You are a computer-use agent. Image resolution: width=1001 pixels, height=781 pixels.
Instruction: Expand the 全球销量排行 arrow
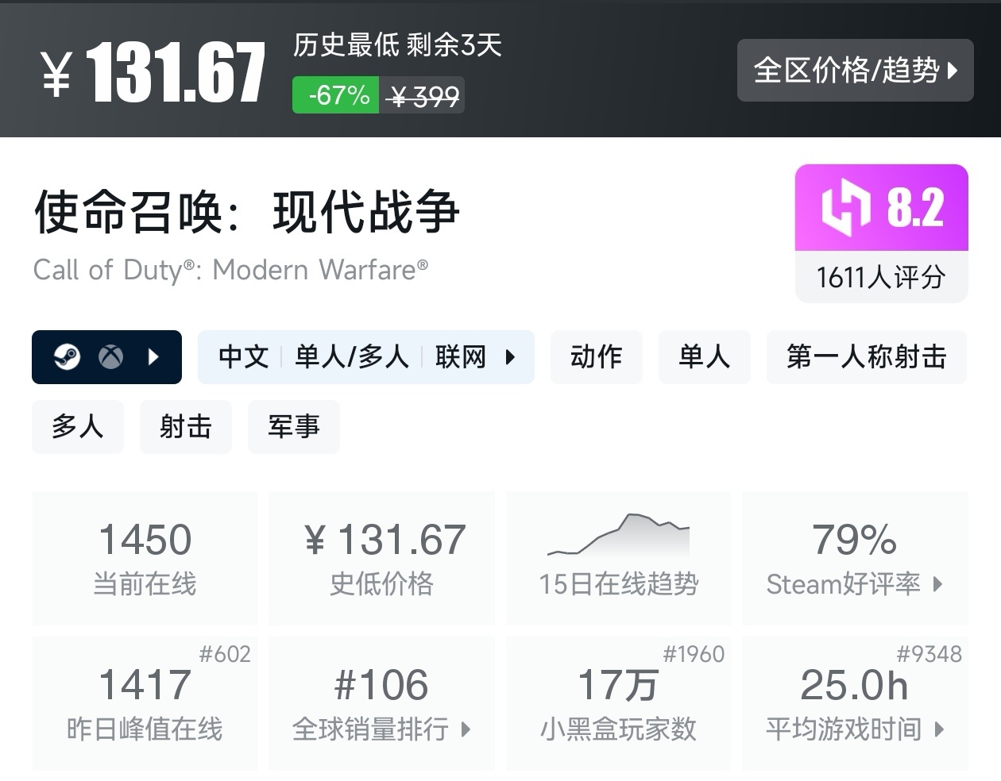pyautogui.click(x=466, y=729)
